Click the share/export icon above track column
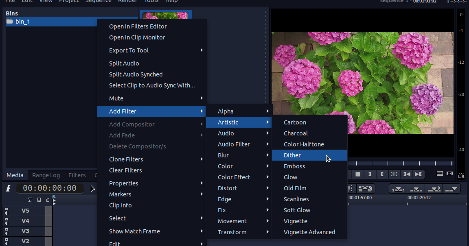 (x=48, y=200)
